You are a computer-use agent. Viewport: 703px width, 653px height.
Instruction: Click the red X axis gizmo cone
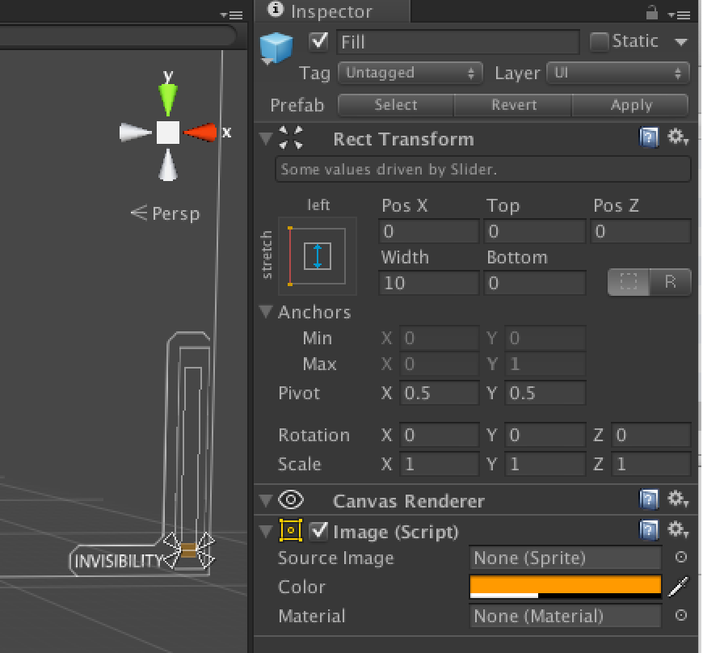(x=201, y=133)
